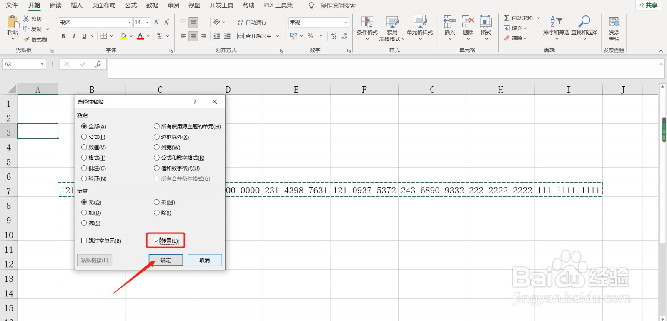This screenshot has width=667, height=321.
Task: Toggle Bold formatting
Action: click(63, 36)
